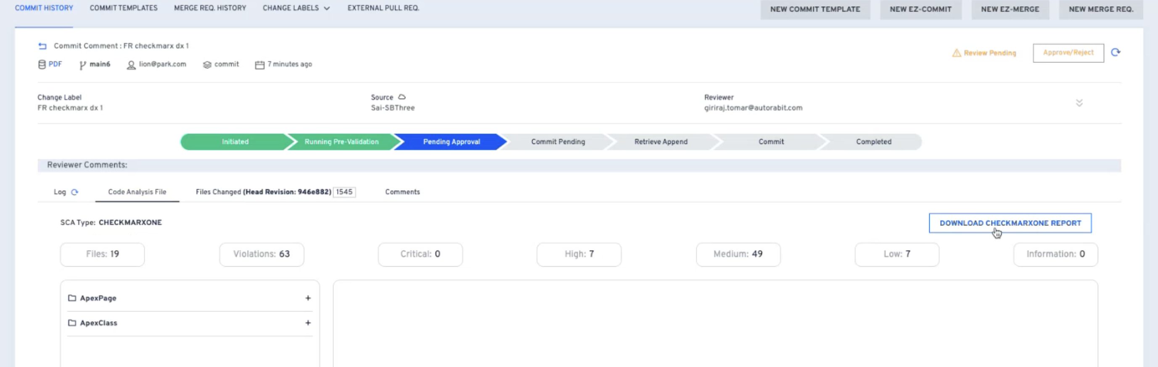The width and height of the screenshot is (1158, 367).
Task: Switch to the Commit Templates tab
Action: point(124,8)
